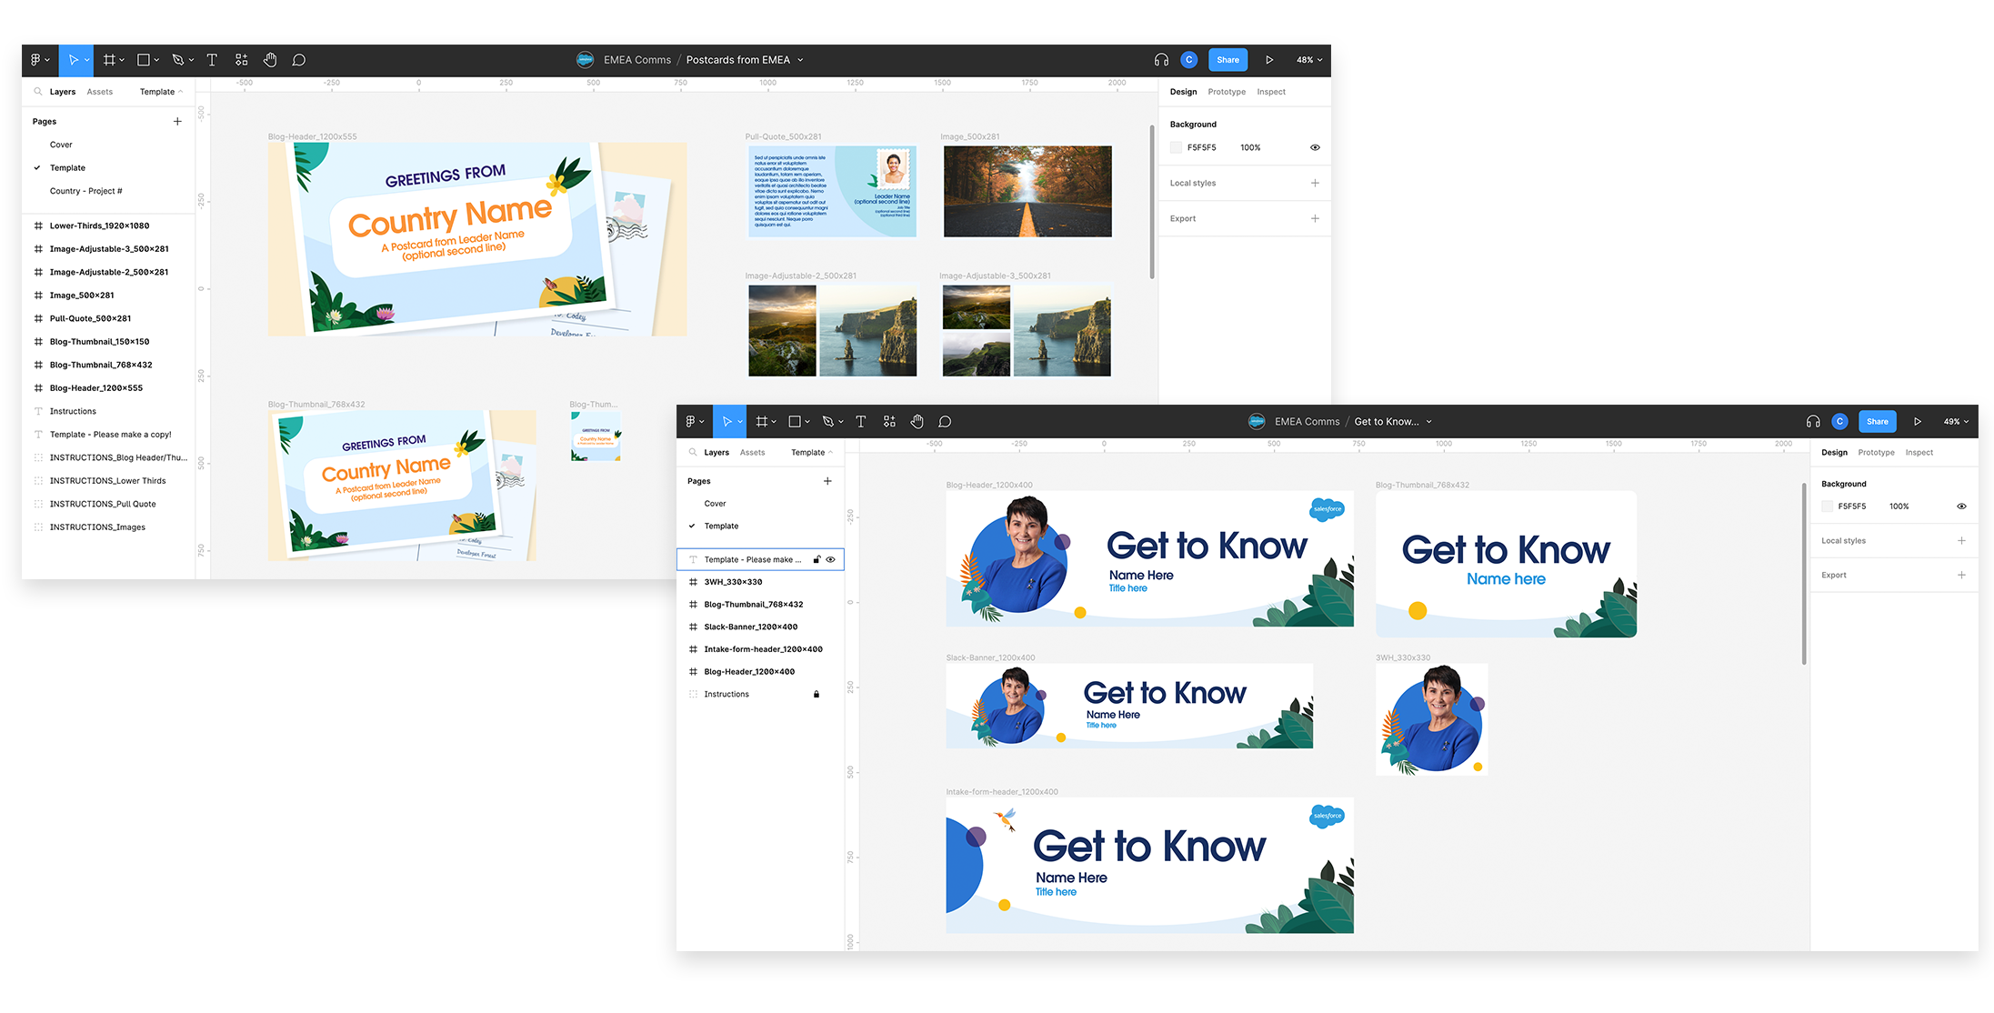The image size is (1994, 1013).
Task: Open the 48% zoom dropdown
Action: pos(1309,60)
